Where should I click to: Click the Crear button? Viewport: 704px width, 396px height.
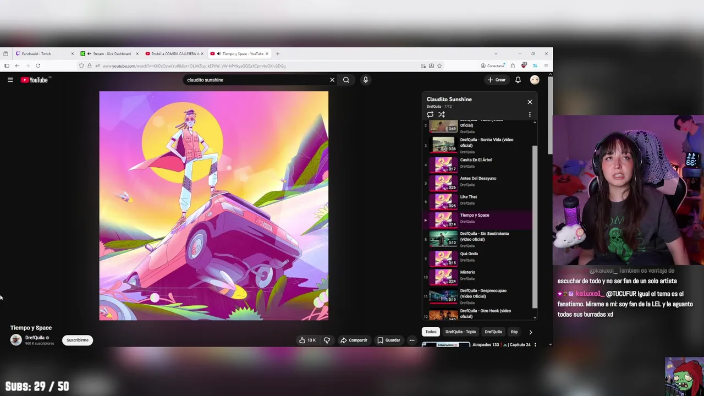coord(497,80)
